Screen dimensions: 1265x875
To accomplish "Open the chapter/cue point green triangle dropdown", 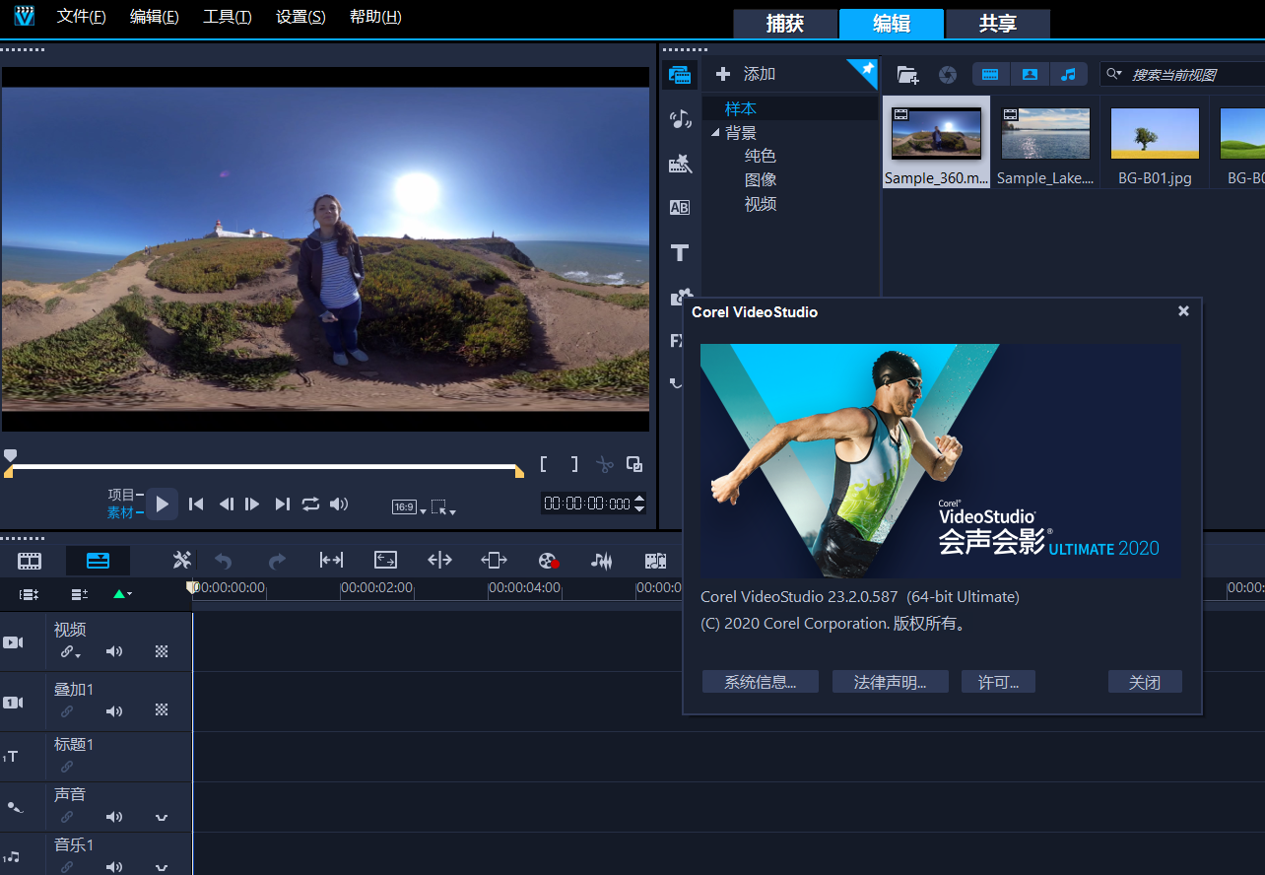I will coord(122,594).
